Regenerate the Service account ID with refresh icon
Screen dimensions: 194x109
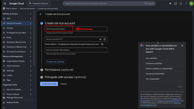(x=105, y=39)
